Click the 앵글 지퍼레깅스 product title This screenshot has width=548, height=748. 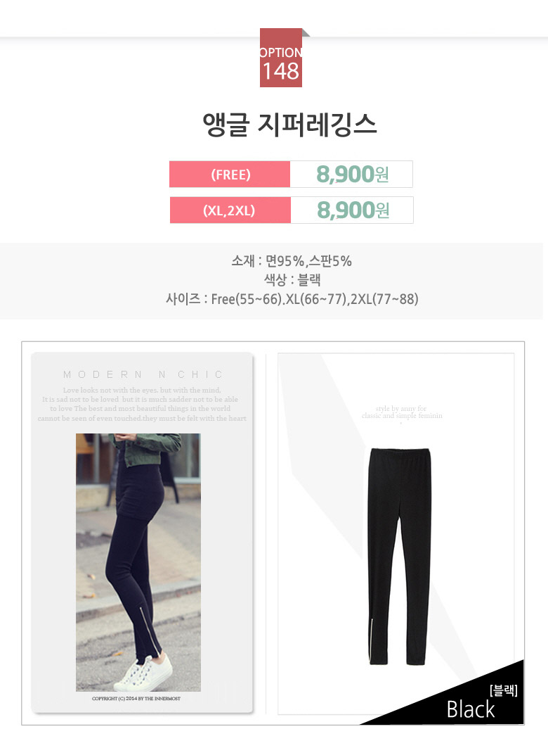click(x=289, y=125)
